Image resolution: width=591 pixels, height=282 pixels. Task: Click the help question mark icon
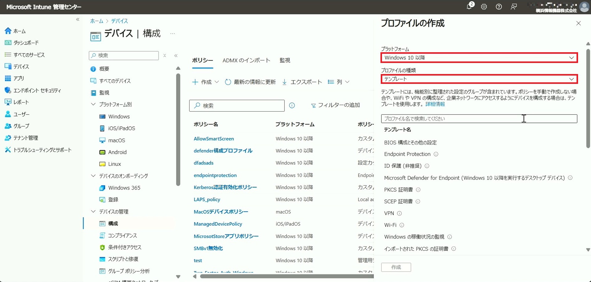[x=499, y=7]
